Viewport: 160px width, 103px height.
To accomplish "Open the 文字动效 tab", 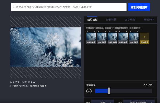I will click(x=130, y=20).
